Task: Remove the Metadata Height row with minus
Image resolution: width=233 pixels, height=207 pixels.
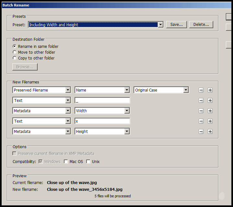Action: click(x=201, y=132)
